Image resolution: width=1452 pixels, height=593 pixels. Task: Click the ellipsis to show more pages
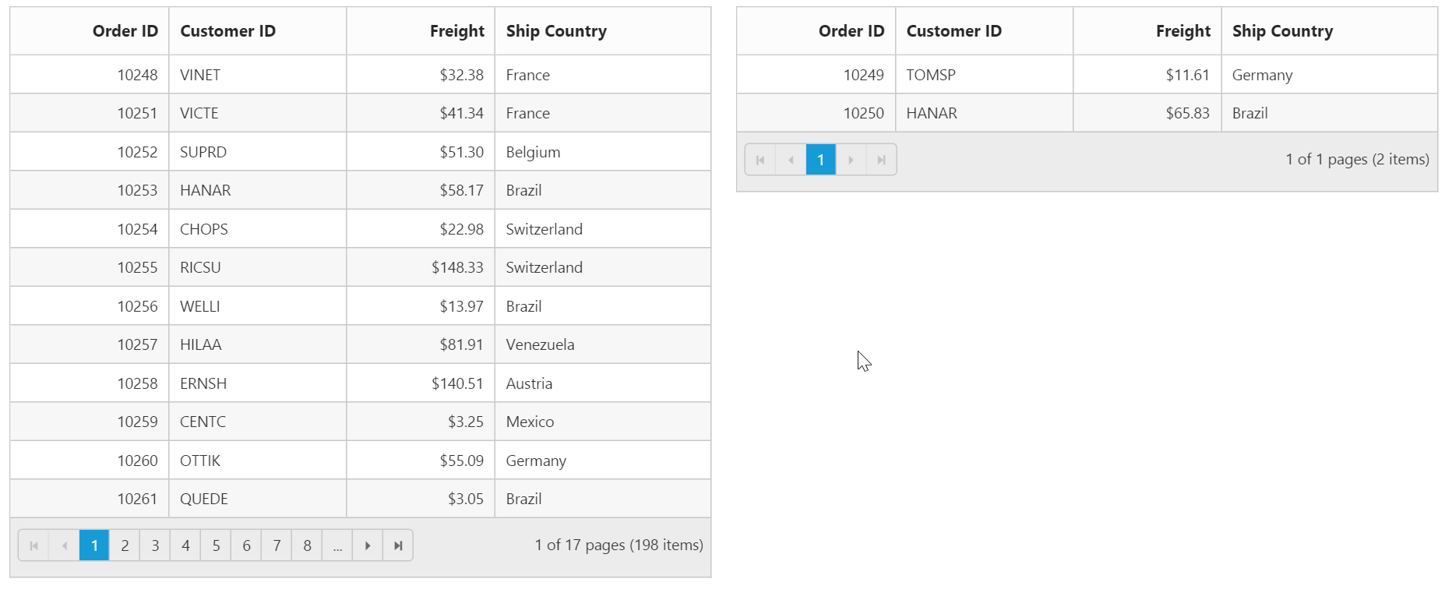pos(337,545)
